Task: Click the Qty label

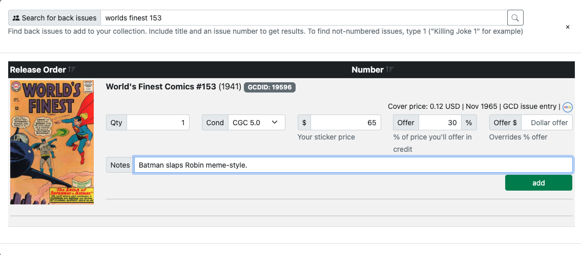Action: click(116, 123)
